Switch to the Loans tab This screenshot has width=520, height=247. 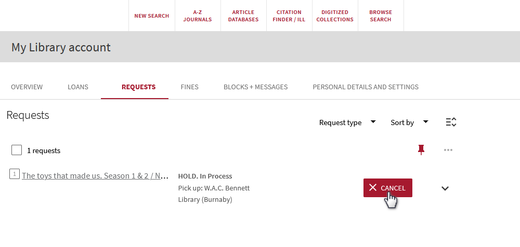(x=78, y=87)
